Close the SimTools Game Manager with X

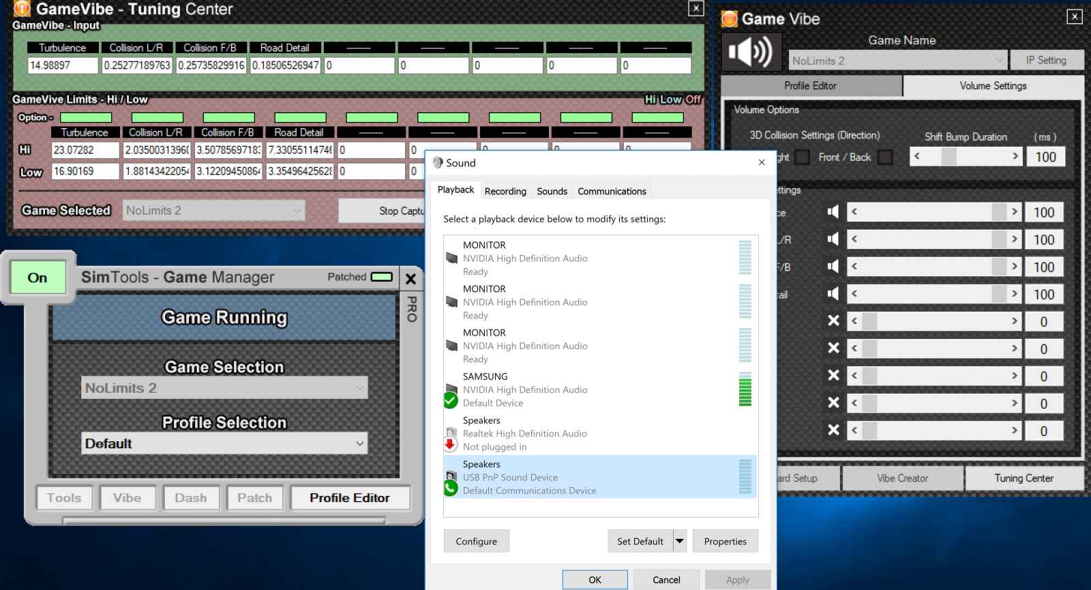pyautogui.click(x=410, y=278)
